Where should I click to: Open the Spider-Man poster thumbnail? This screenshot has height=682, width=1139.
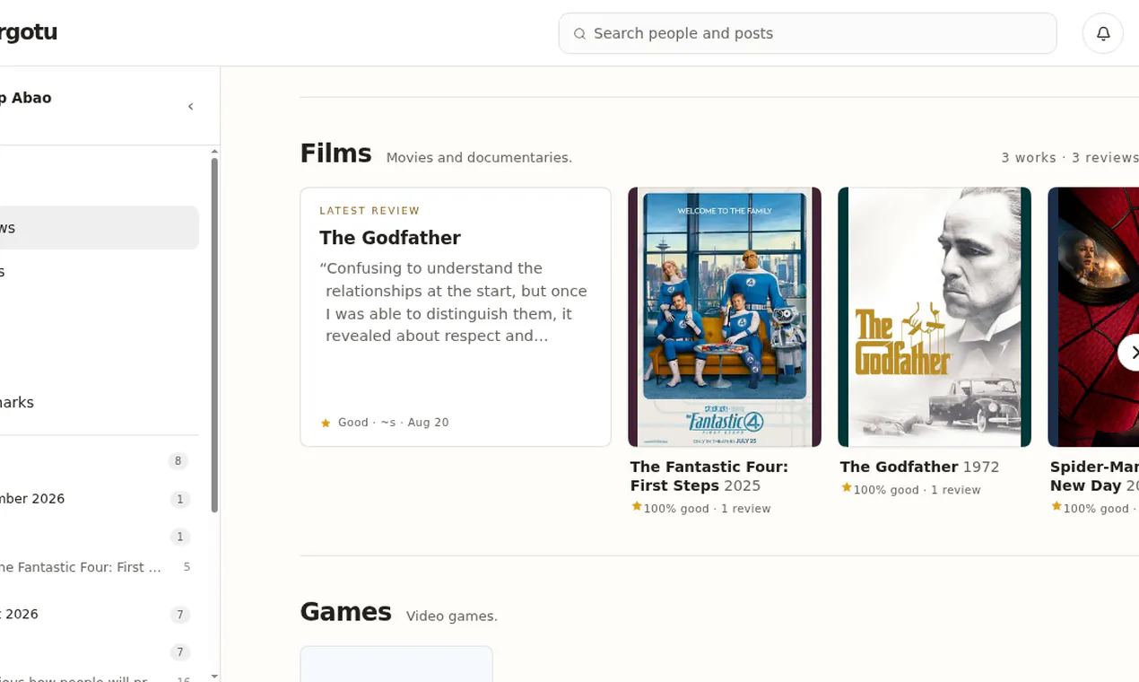(x=1093, y=317)
